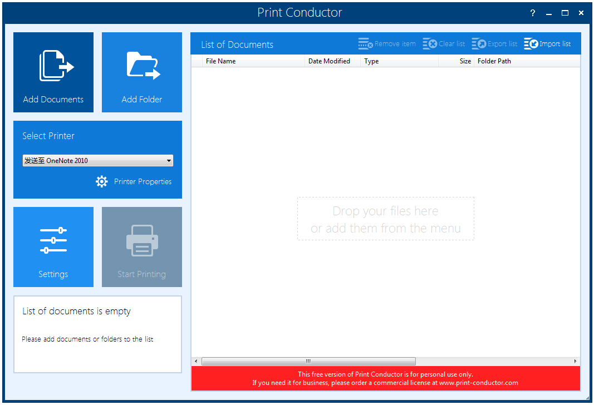Click the Clear list toolbar icon
The height and width of the screenshot is (405, 594).
tap(430, 43)
